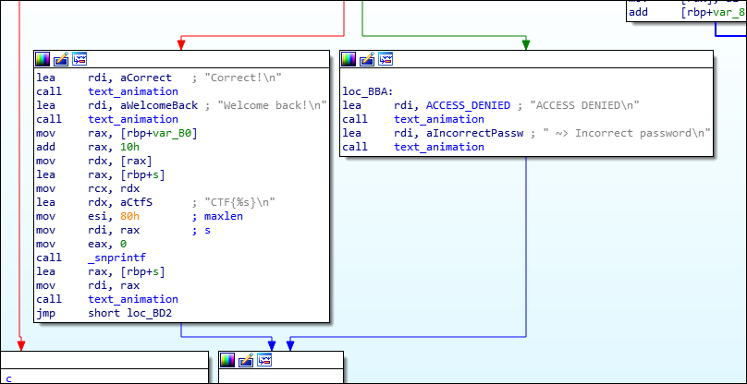The image size is (747, 384).
Task: Click text_animation call below ACCESS_DENIED line
Action: [x=439, y=119]
